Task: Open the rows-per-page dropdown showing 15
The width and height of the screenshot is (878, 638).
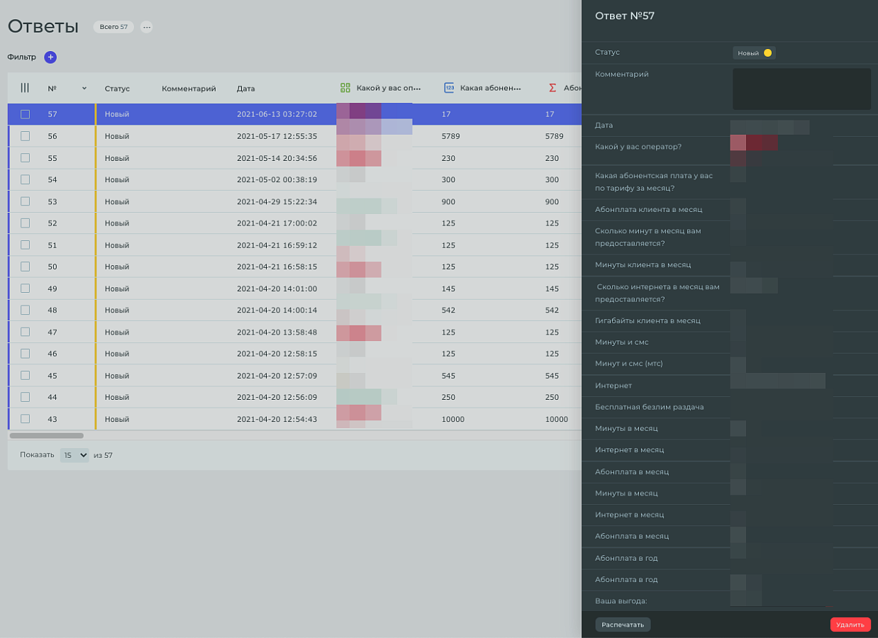Action: [x=74, y=455]
